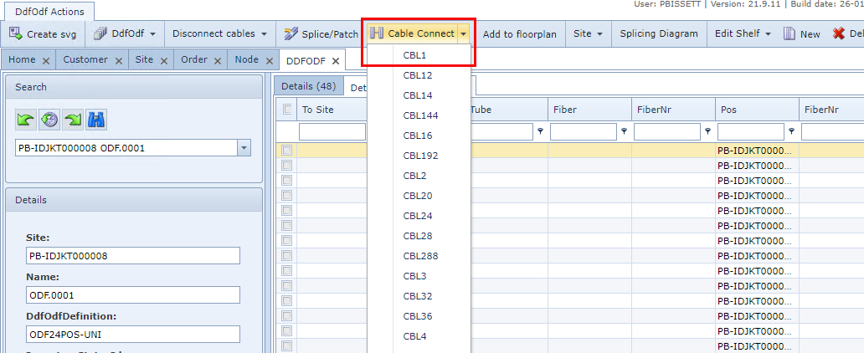Choose CBL144 from Cable Connect menu

click(x=420, y=115)
